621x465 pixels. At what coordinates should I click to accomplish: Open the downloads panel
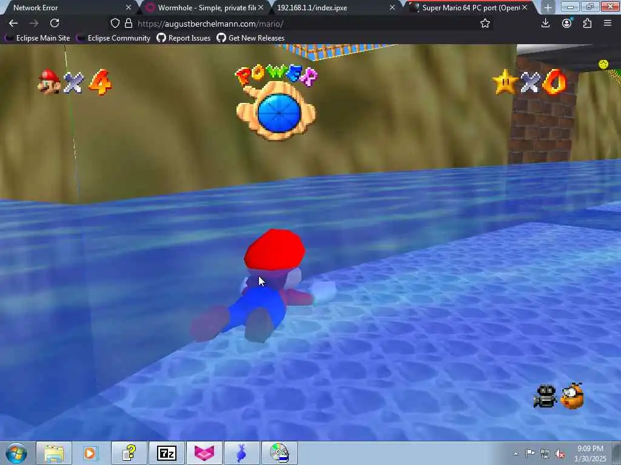545,24
